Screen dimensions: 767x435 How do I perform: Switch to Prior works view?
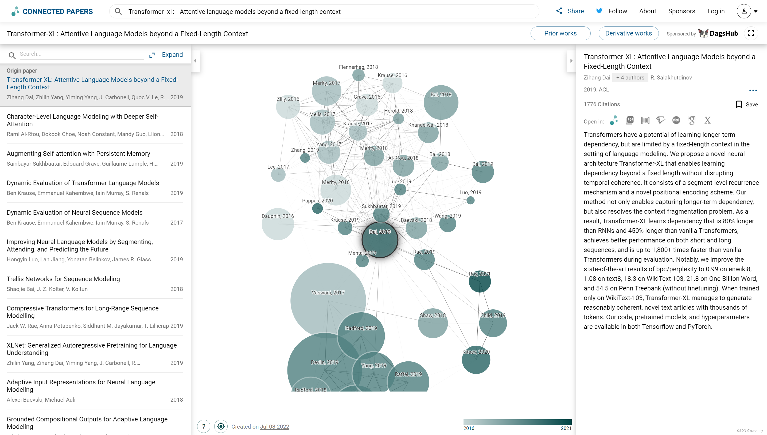coord(560,33)
